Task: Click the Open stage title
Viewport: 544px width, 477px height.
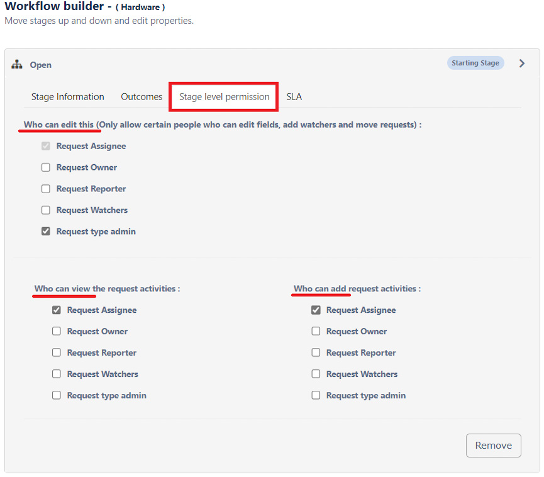Action: [41, 65]
